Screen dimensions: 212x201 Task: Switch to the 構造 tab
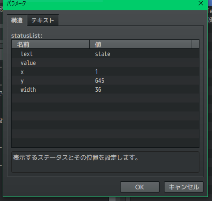(x=17, y=20)
